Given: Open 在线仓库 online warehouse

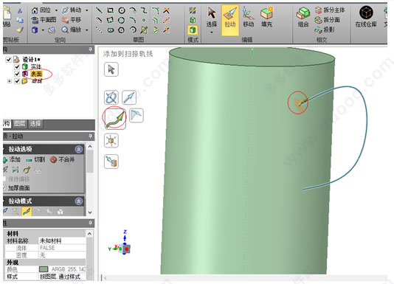Looking at the screenshot, I should pos(366,16).
